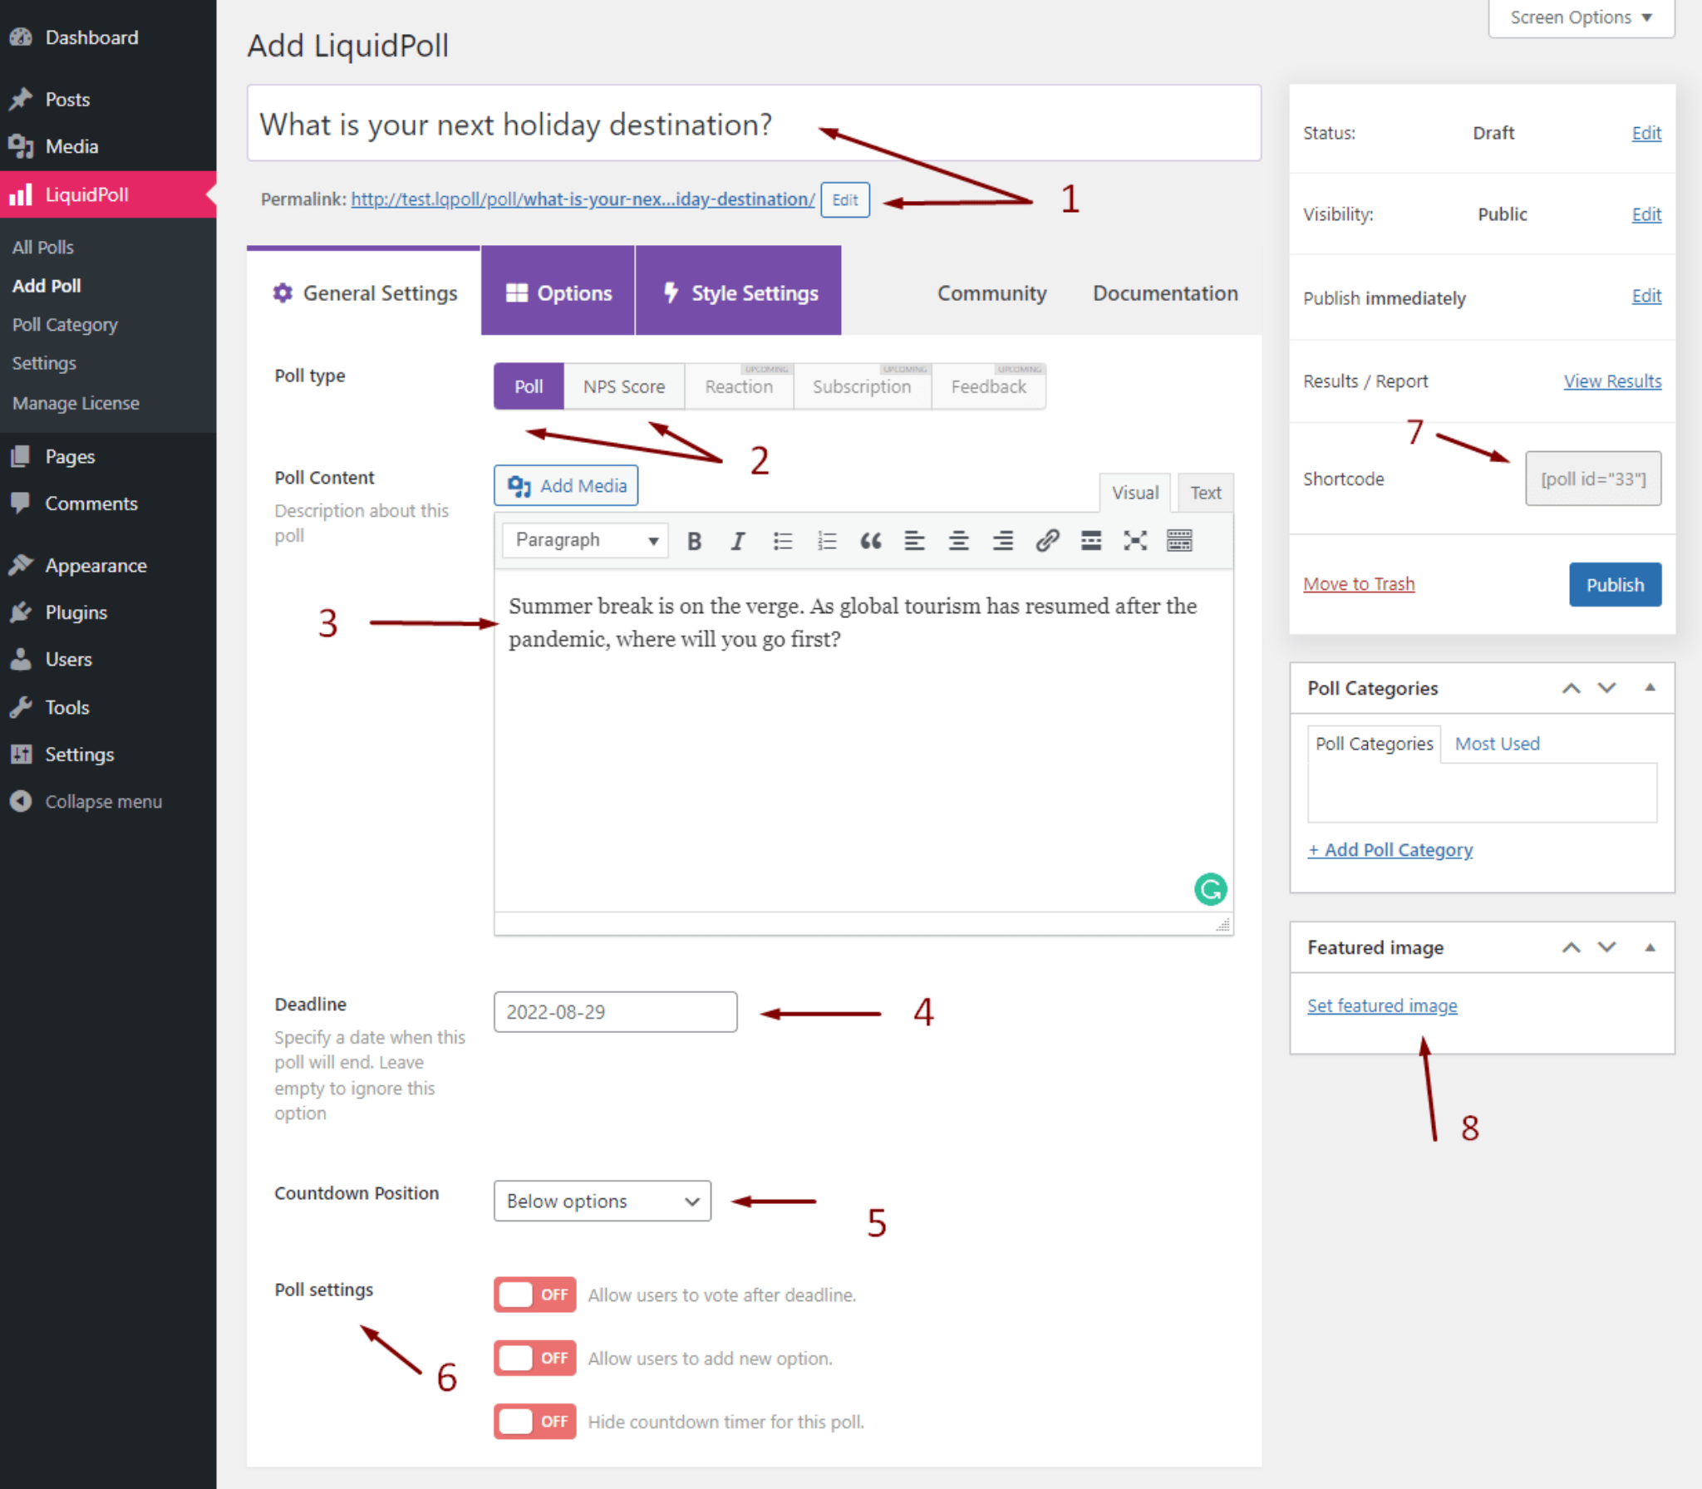Open Manage License submenu item
1702x1489 pixels.
click(76, 403)
